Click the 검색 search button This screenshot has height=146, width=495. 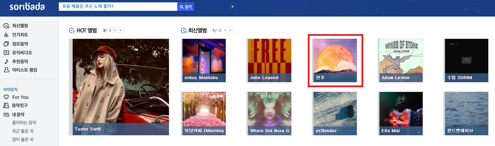point(186,7)
